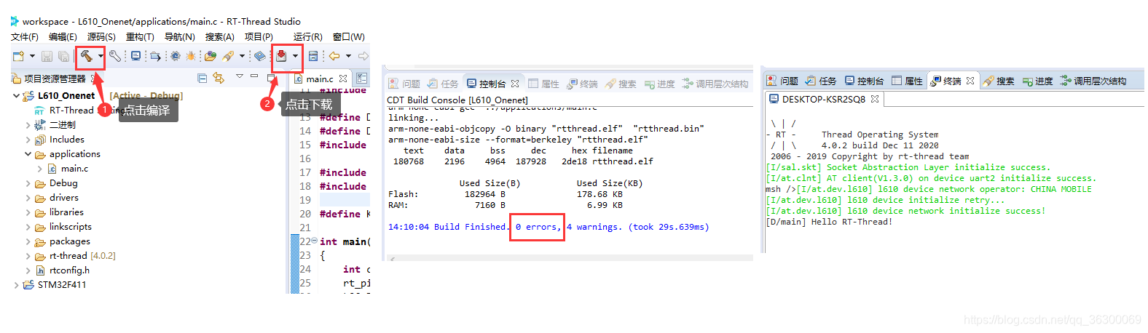Minimize the project explorer panel

click(x=254, y=76)
